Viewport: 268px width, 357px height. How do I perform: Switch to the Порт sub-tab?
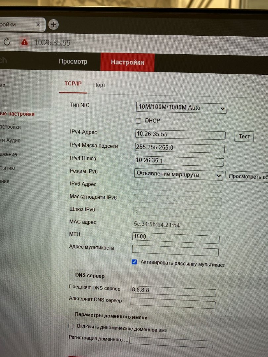point(99,85)
